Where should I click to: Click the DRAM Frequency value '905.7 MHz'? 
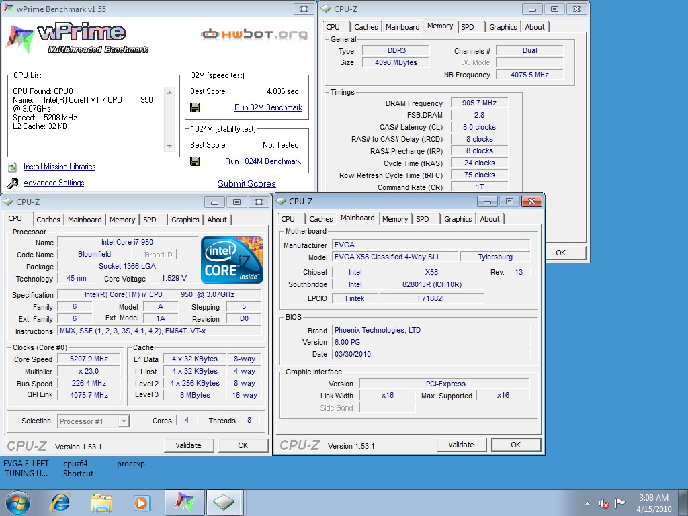click(x=479, y=103)
